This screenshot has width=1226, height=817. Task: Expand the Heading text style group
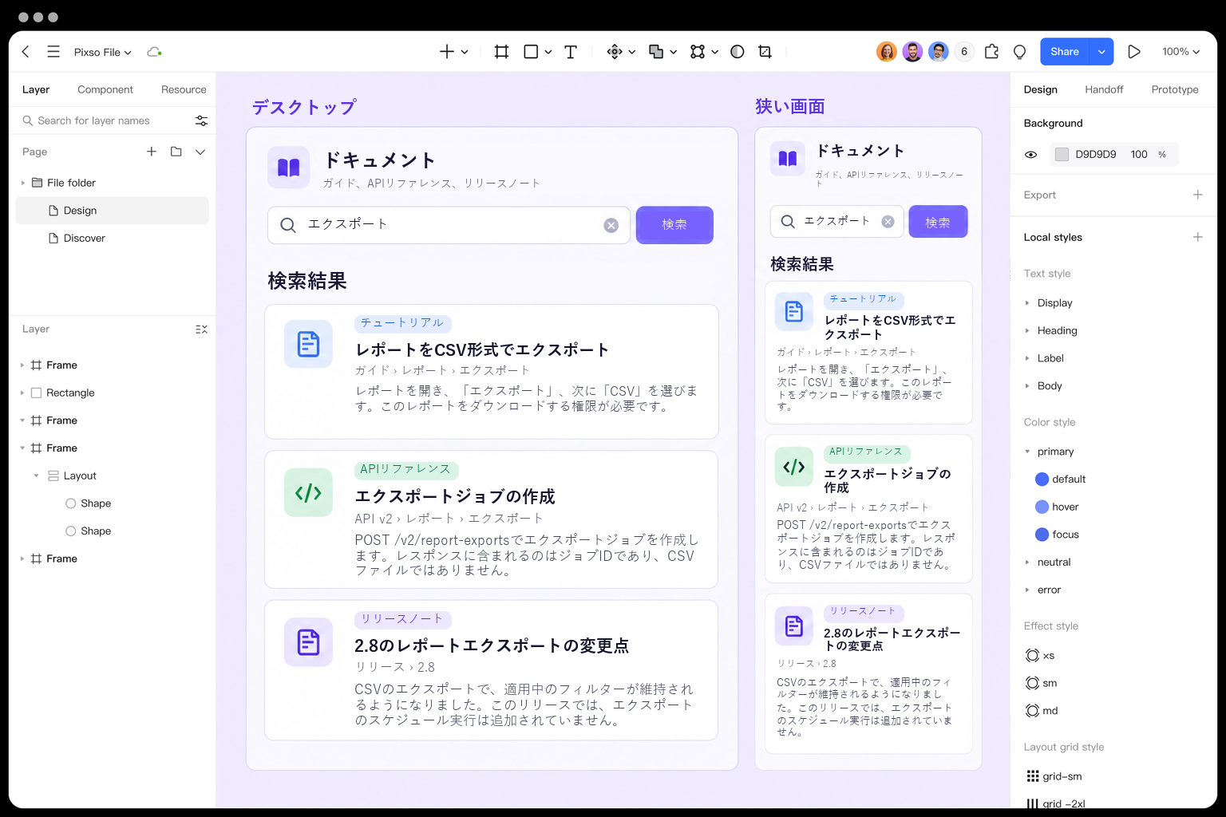point(1027,330)
